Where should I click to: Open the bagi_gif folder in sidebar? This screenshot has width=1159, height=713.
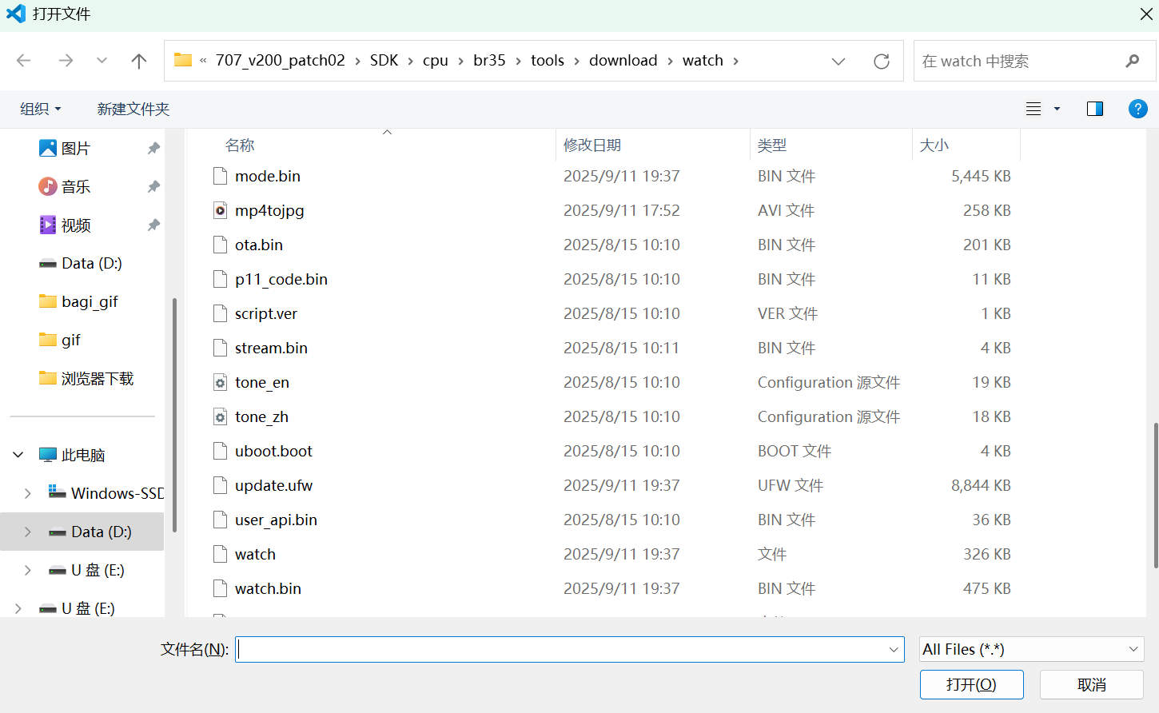pyautogui.click(x=78, y=301)
